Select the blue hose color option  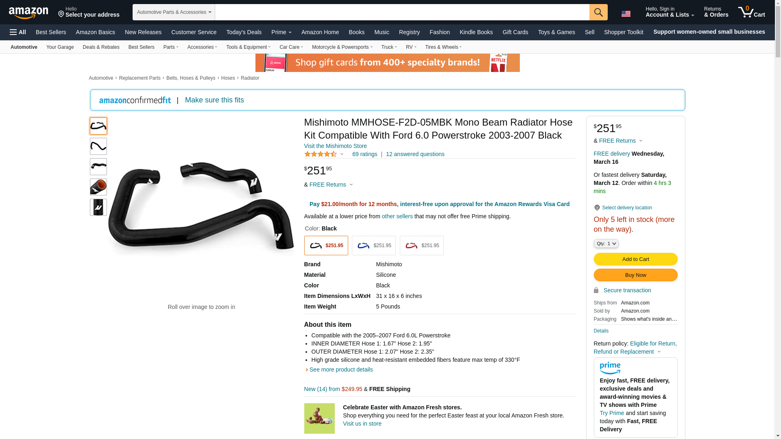coord(374,246)
